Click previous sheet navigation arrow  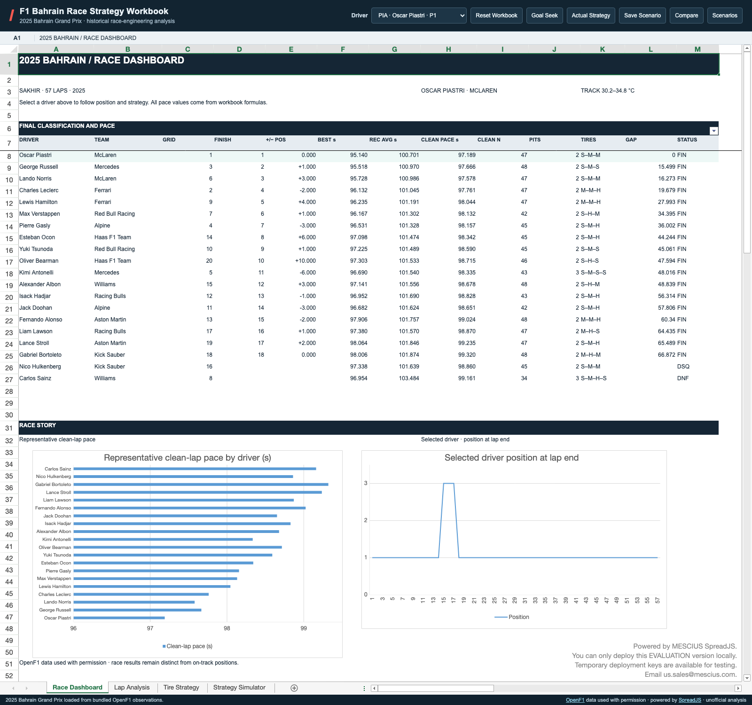13,688
